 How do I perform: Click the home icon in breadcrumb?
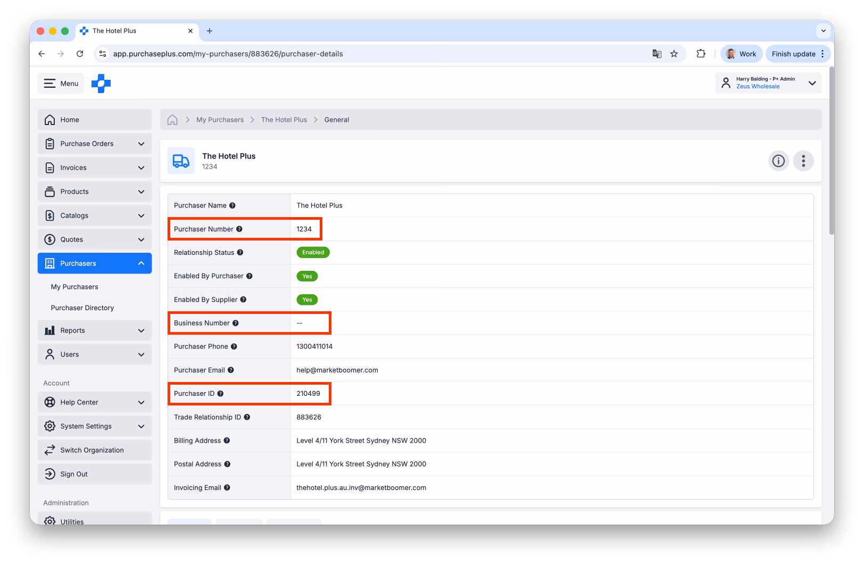point(172,120)
